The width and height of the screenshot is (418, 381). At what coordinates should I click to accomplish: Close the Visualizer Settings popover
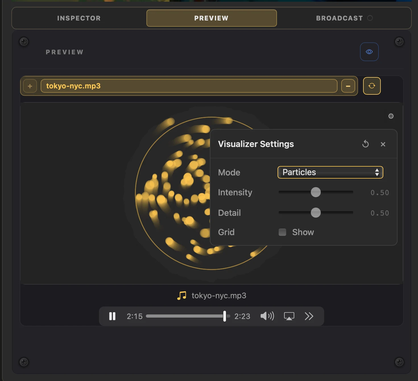pos(383,144)
